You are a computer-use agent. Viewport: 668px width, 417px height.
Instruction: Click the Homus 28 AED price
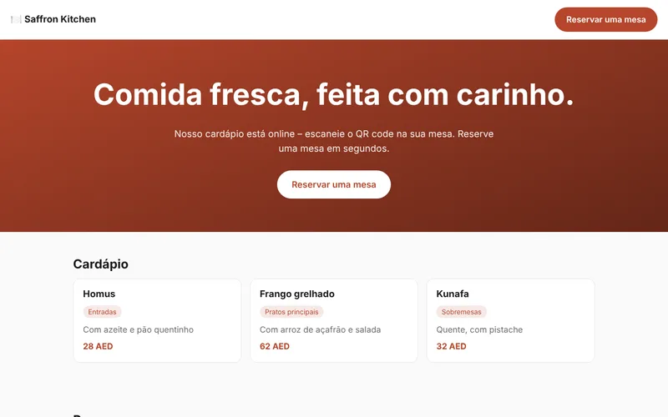pos(98,346)
